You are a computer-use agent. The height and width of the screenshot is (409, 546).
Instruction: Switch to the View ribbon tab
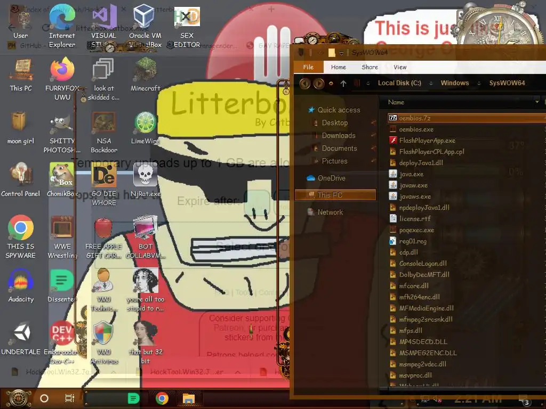pos(400,67)
